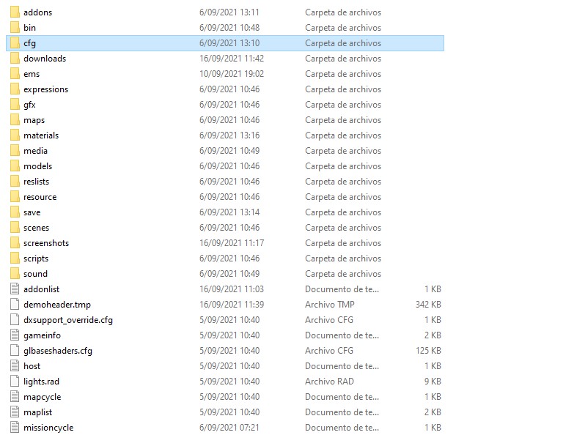Click the expressions folder icon
The height and width of the screenshot is (435, 585).
click(15, 89)
